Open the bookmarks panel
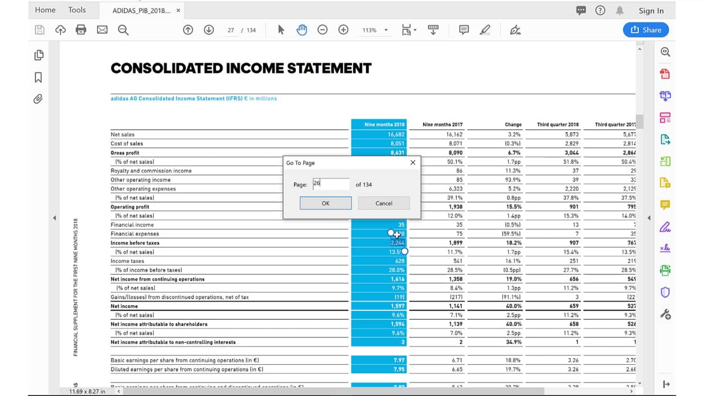The height and width of the screenshot is (396, 704). pos(39,77)
